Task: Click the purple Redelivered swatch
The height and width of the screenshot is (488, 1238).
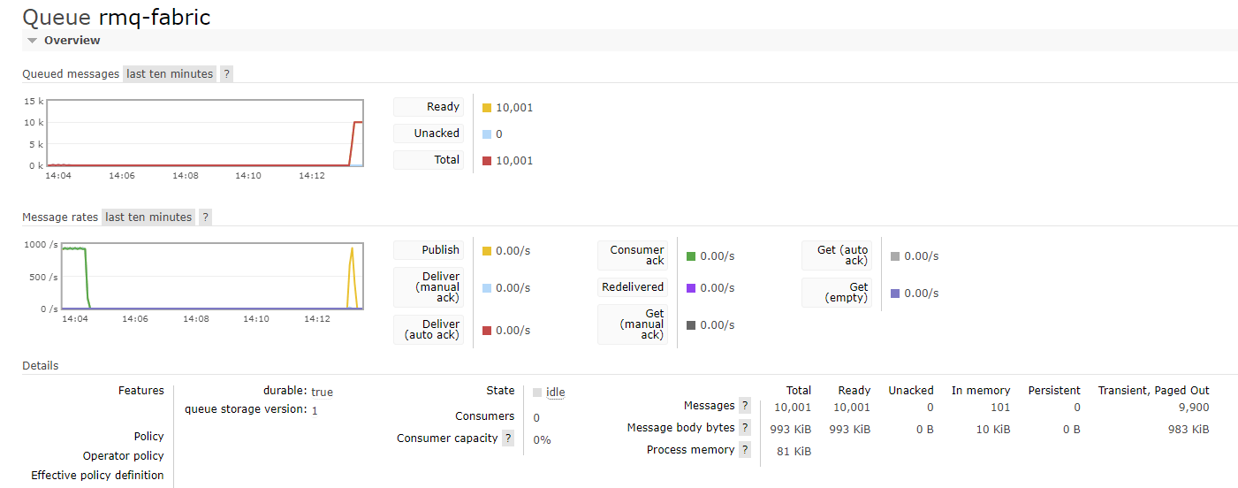Action: pyautogui.click(x=691, y=288)
